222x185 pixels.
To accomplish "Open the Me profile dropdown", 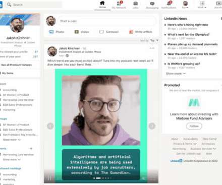I will (x=185, y=5).
